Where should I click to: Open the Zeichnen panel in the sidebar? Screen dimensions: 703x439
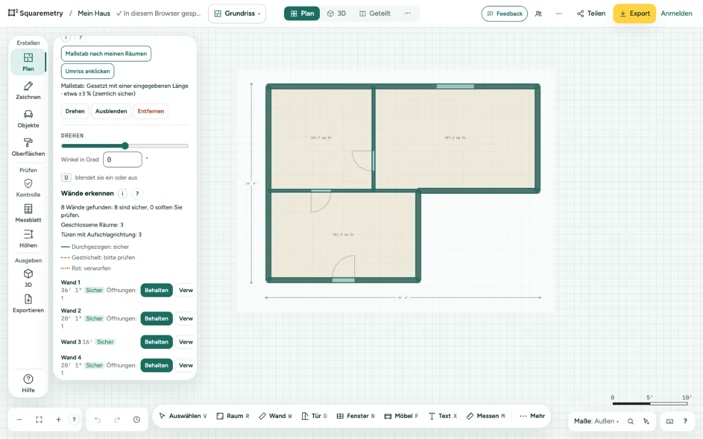pyautogui.click(x=28, y=91)
